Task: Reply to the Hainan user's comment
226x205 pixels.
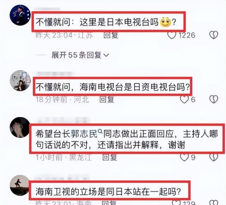Action: (x=109, y=203)
